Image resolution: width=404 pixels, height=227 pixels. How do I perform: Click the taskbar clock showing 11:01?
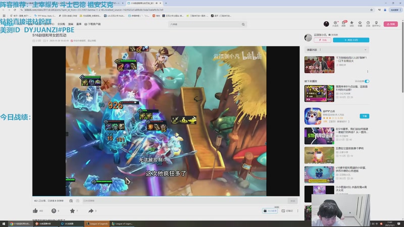coord(389,223)
